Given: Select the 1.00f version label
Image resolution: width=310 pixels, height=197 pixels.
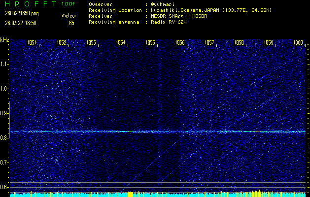Looking at the screenshot, I should [x=69, y=4].
